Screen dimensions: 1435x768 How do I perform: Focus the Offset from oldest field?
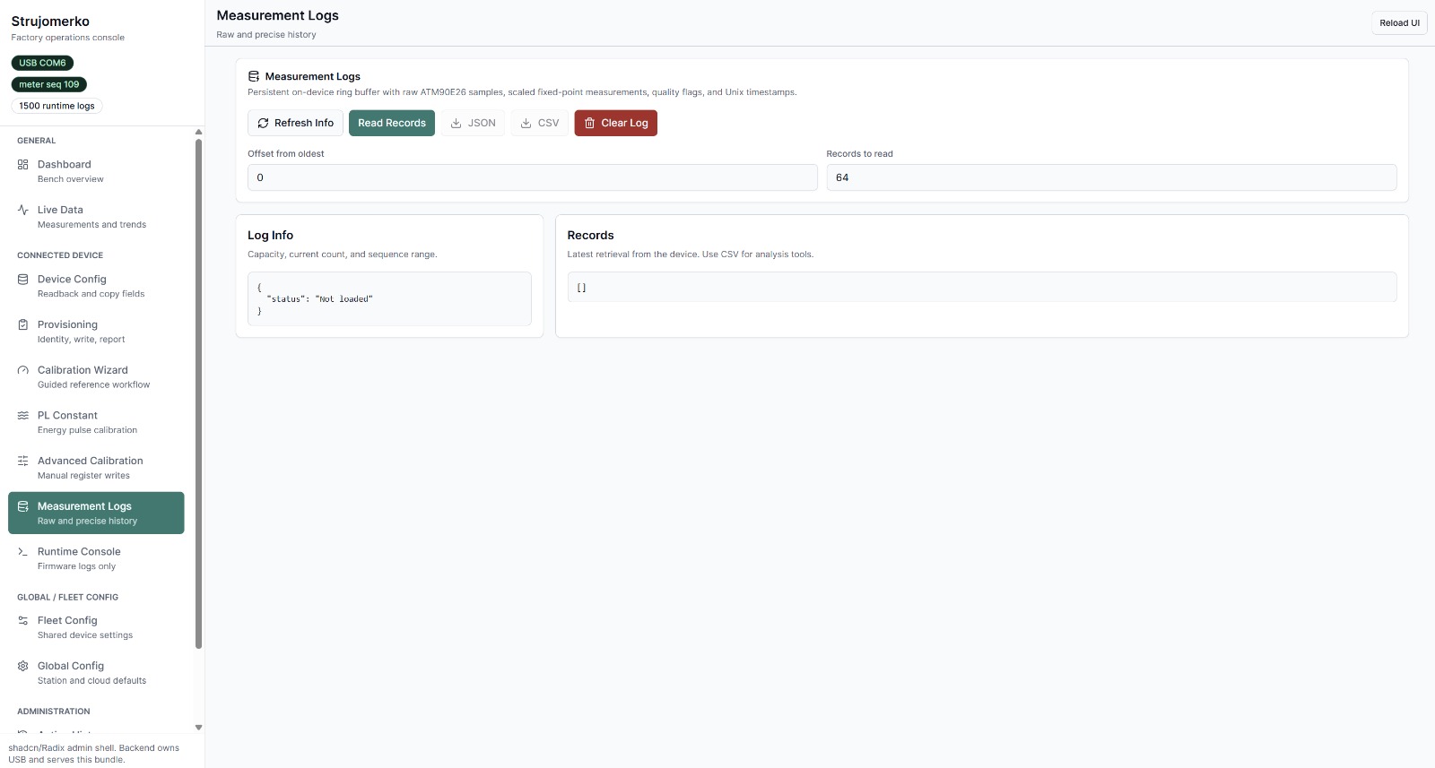tap(533, 177)
